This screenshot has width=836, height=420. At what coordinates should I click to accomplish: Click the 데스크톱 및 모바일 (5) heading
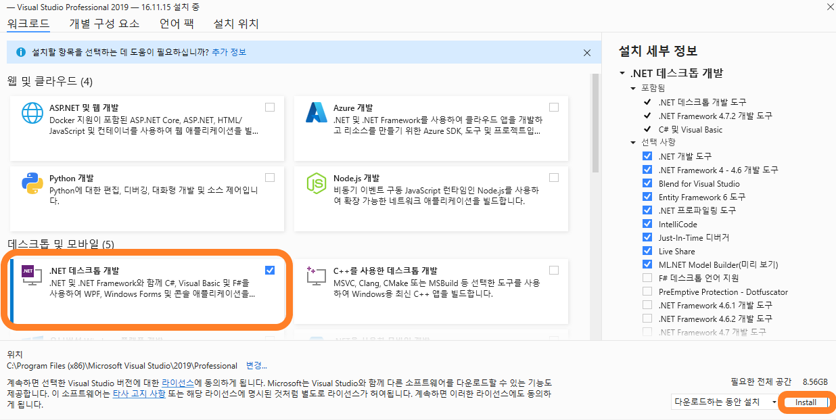[x=61, y=243]
